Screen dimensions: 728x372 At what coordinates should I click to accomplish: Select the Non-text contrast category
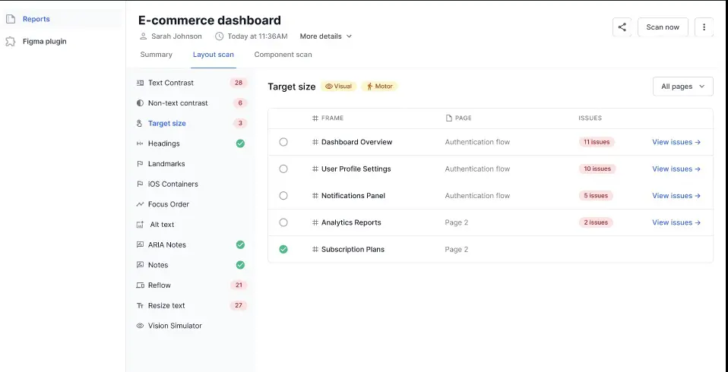pos(177,103)
